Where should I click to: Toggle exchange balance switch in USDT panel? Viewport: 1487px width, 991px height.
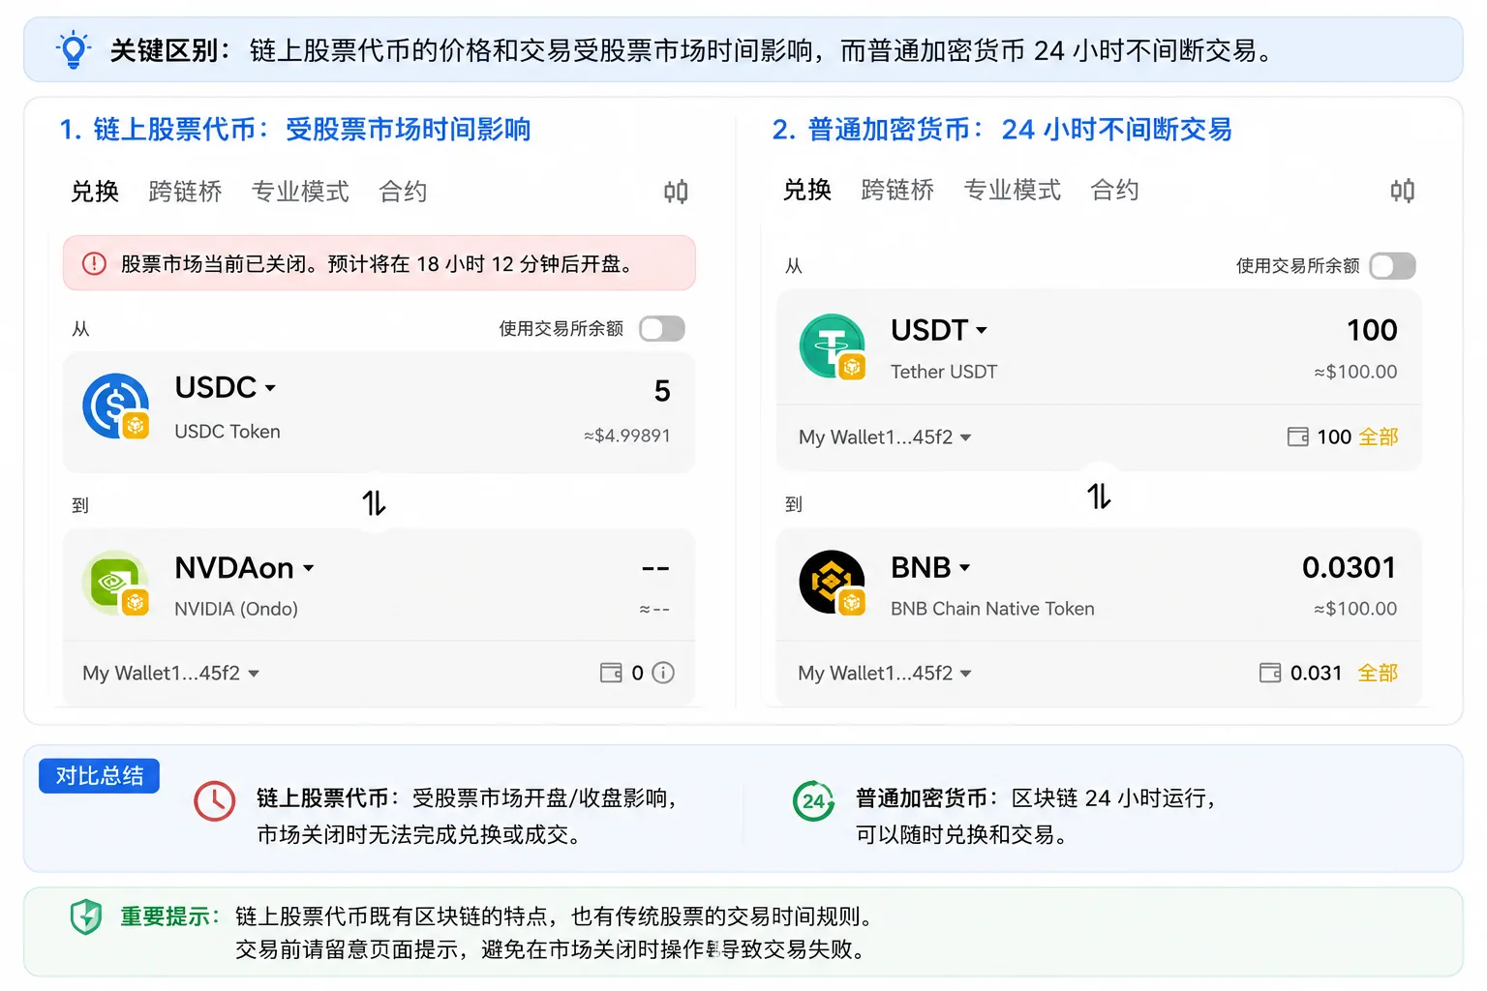(x=1393, y=266)
